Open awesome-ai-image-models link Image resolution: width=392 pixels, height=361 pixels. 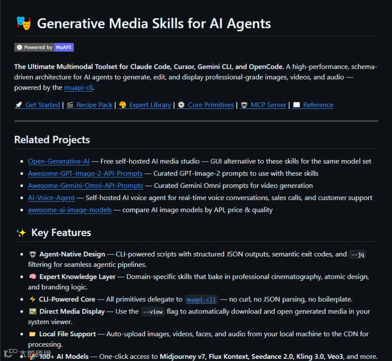[x=70, y=210]
